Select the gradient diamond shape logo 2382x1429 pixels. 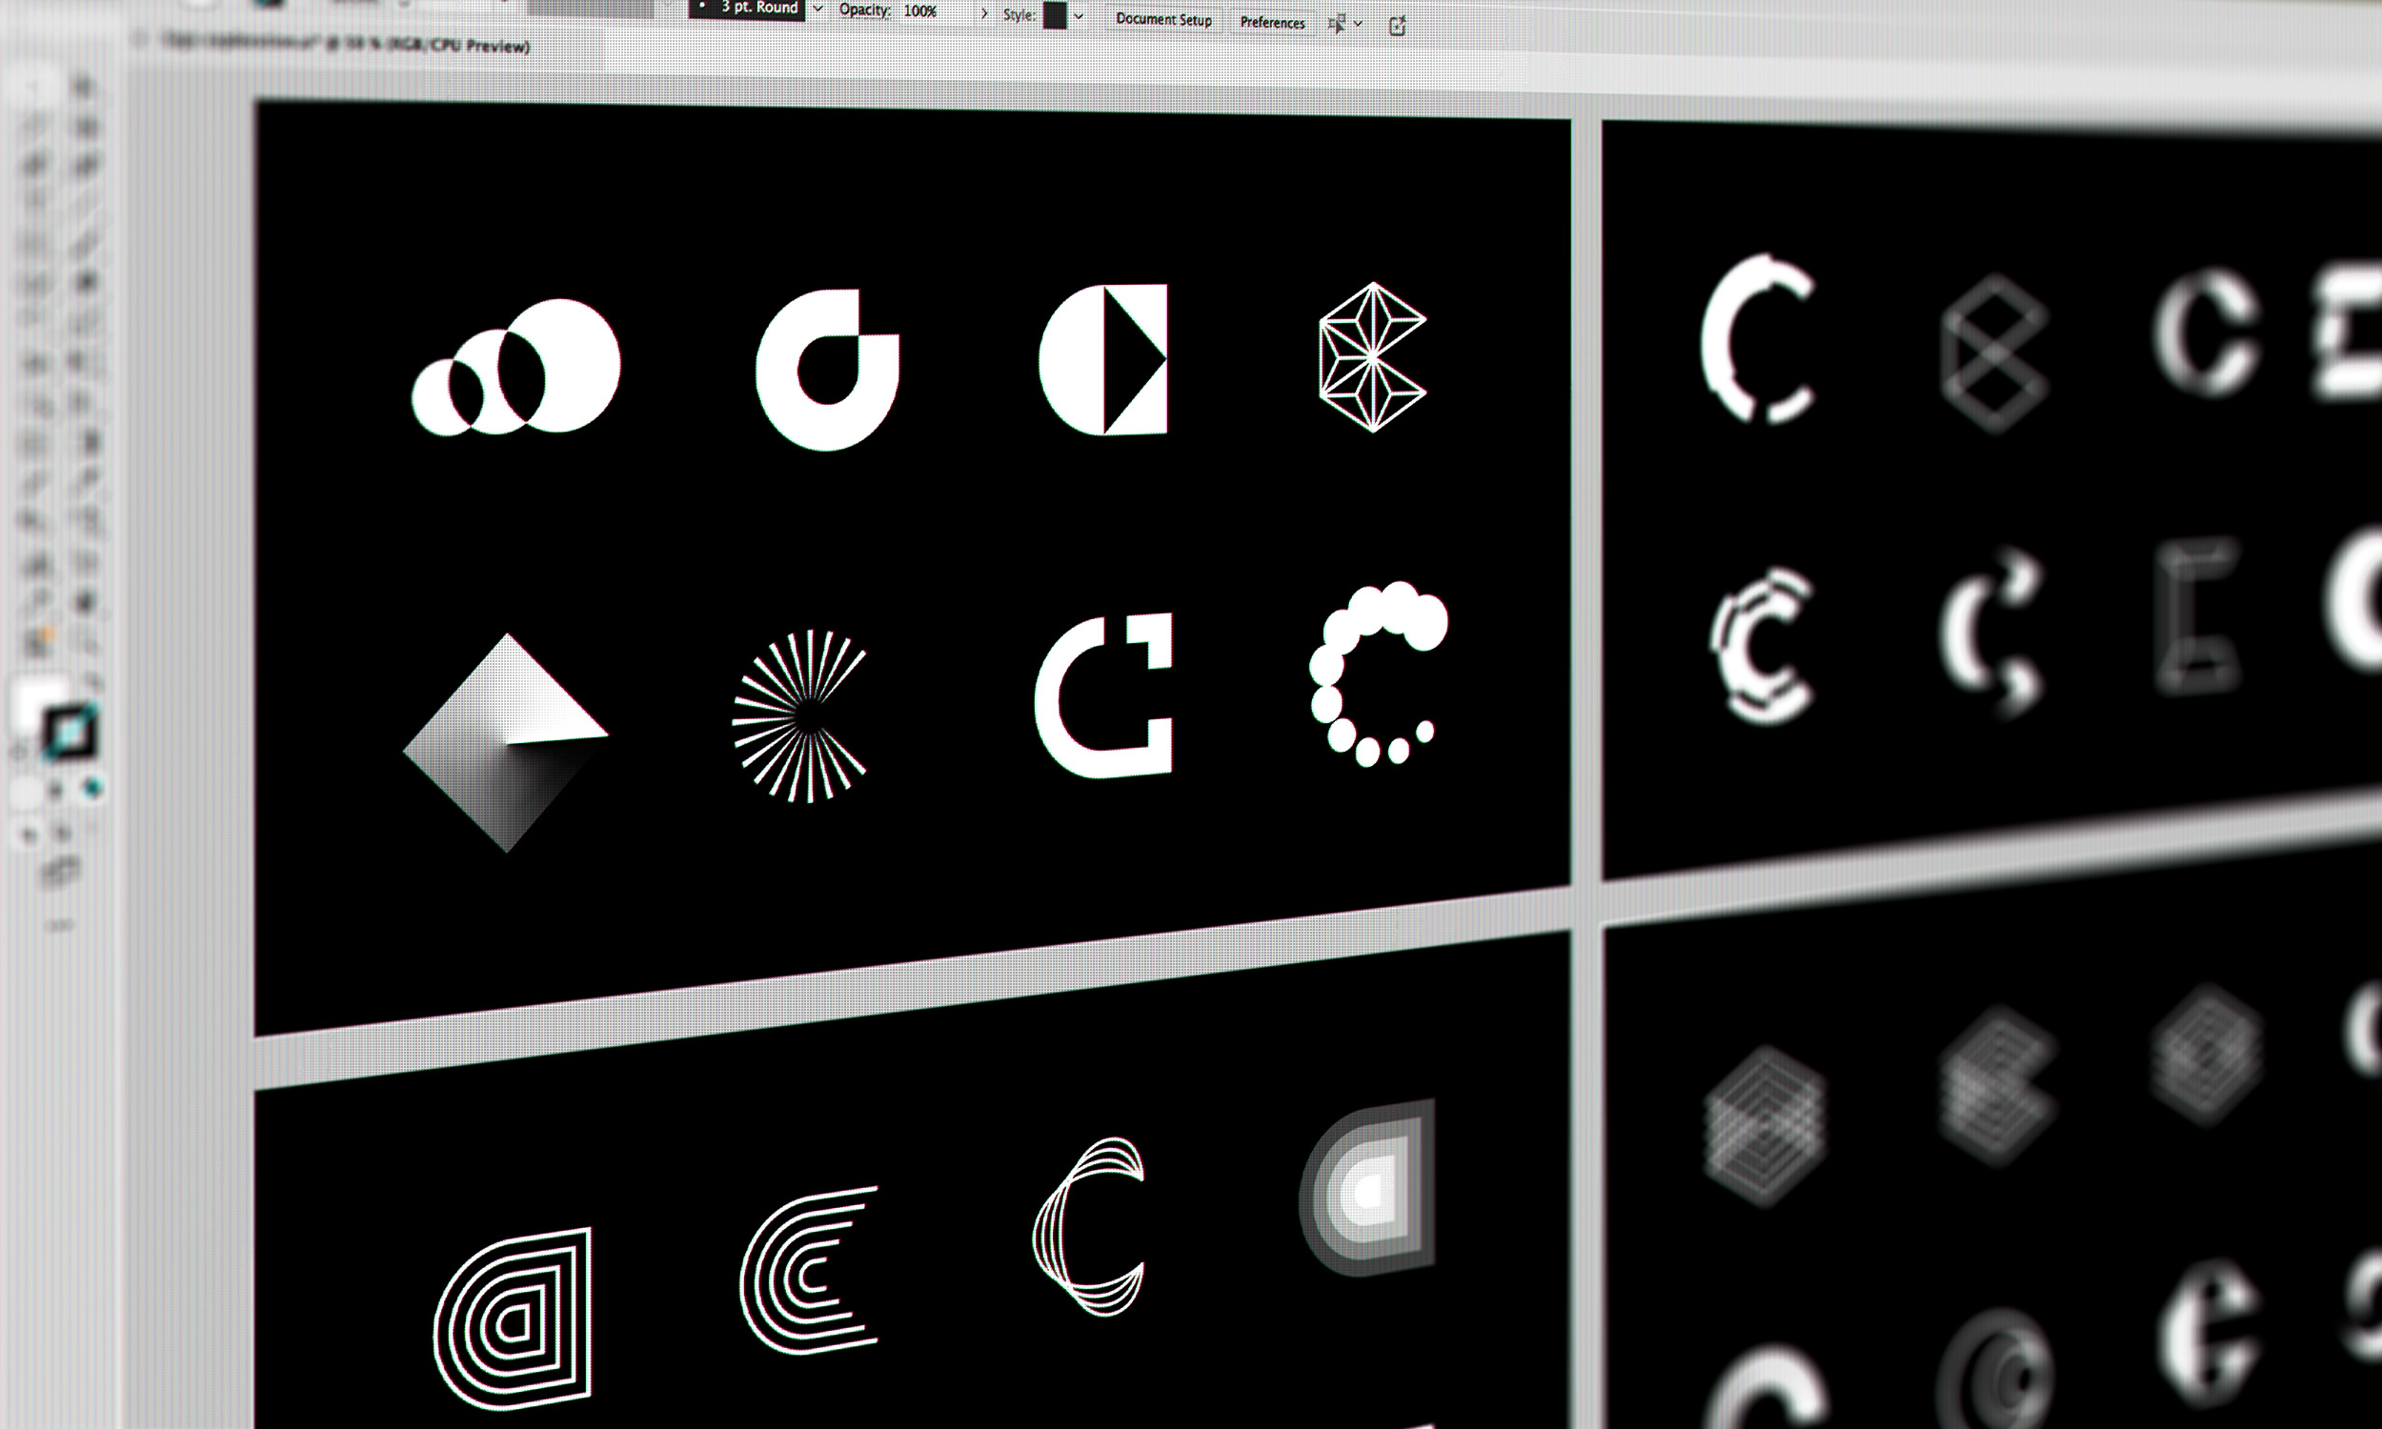[x=506, y=742]
